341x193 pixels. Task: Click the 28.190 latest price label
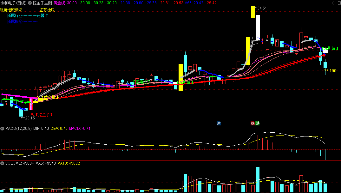330,71
